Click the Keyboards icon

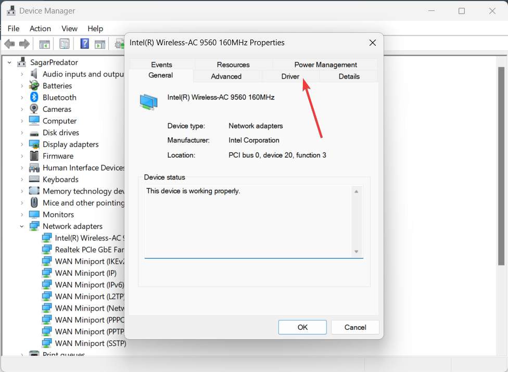pyautogui.click(x=34, y=178)
